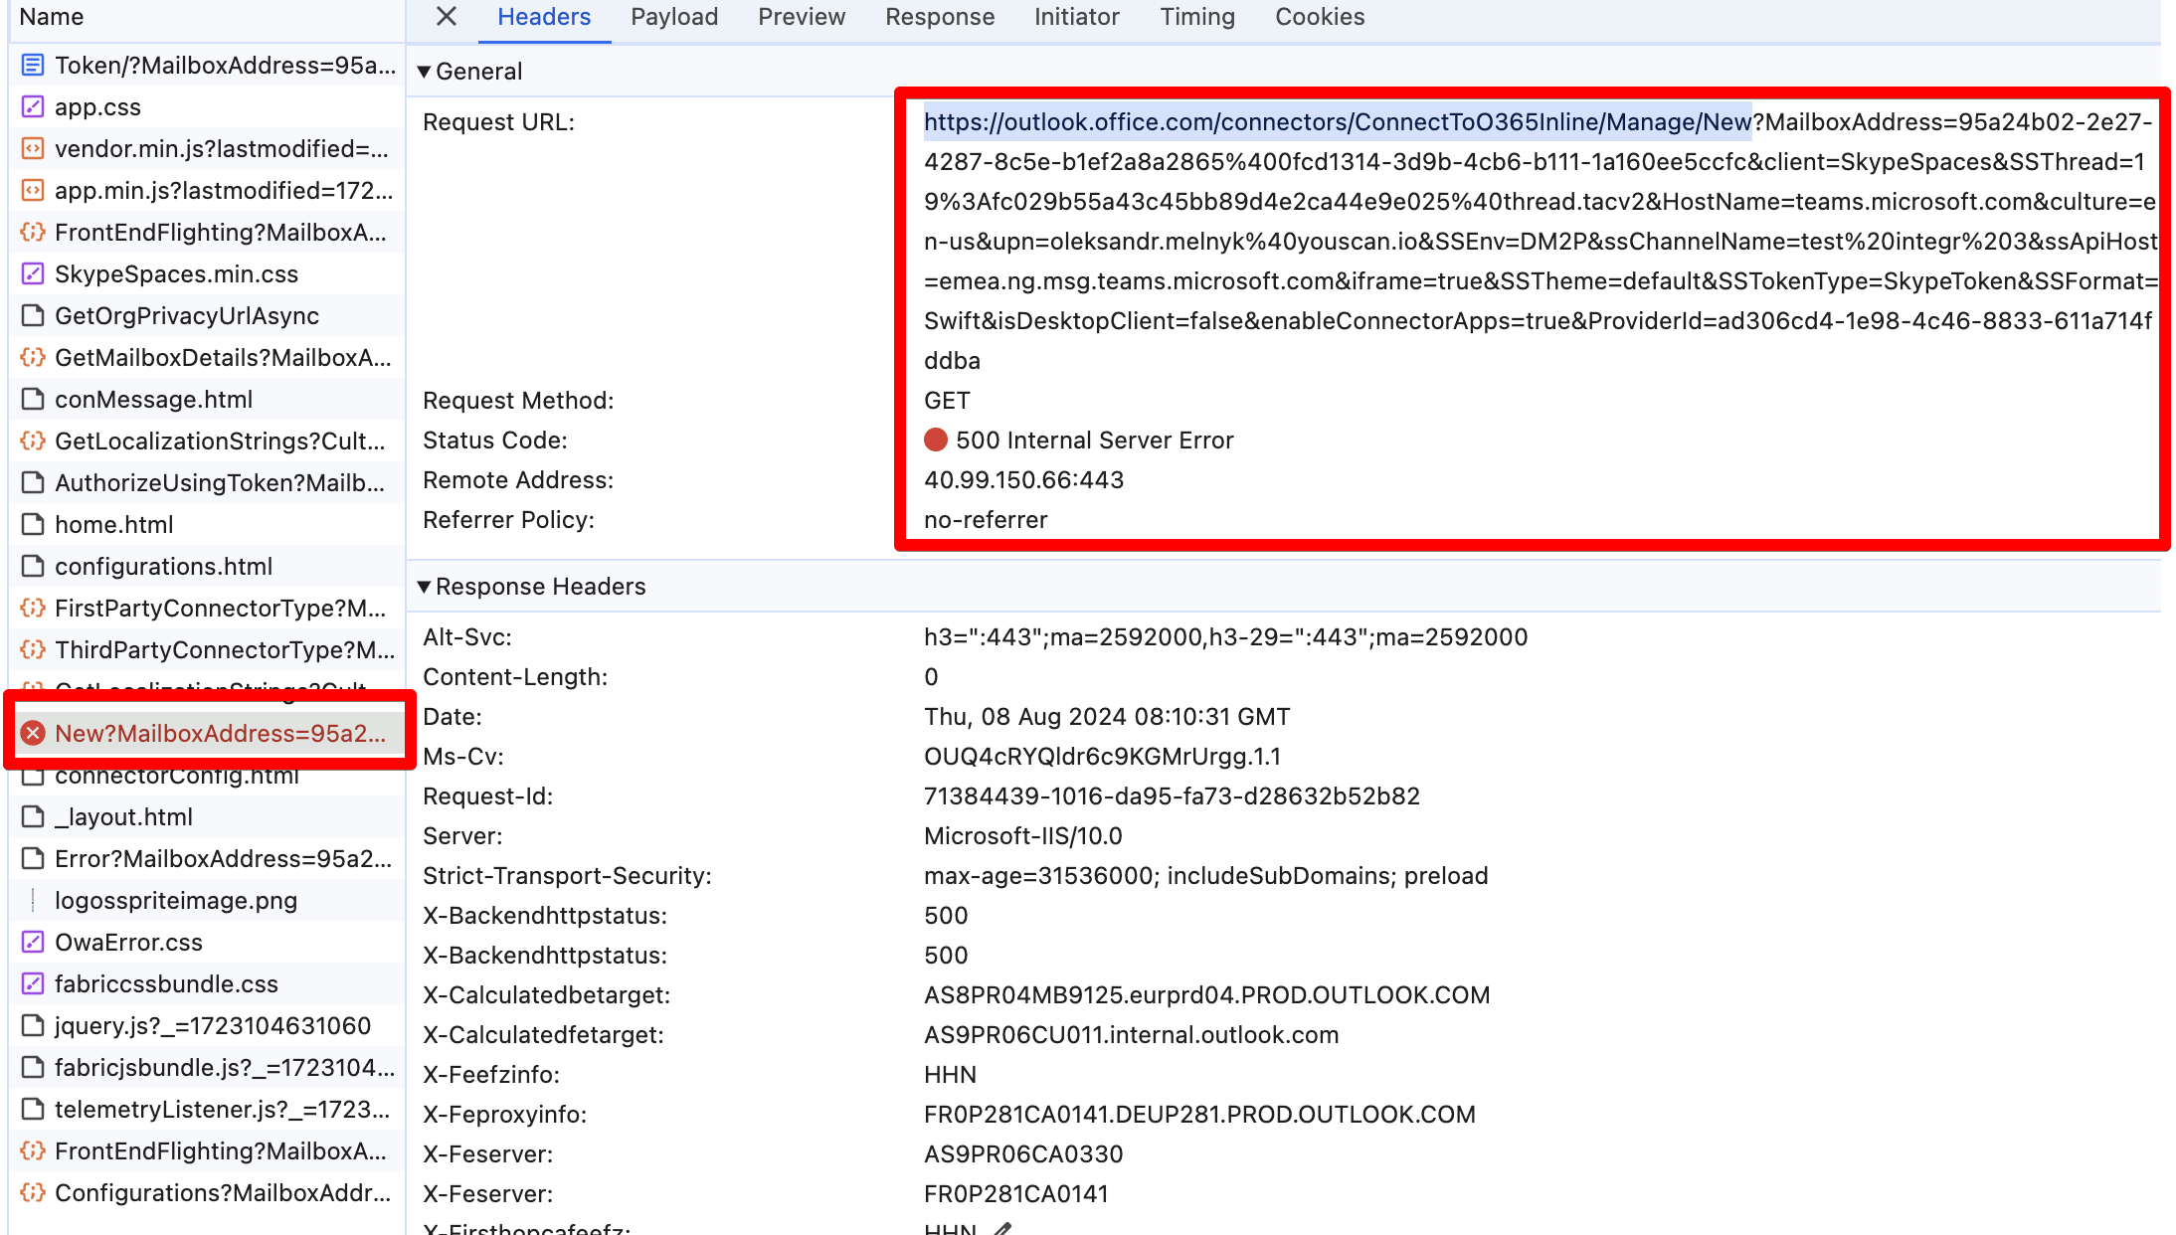The height and width of the screenshot is (1235, 2176).
Task: Click the X-Feserver value AS9PR06CA0330
Action: [x=1023, y=1154]
